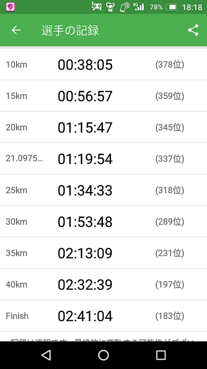
Task: Tap the 21.0975 half marathon label
Action: 24,159
